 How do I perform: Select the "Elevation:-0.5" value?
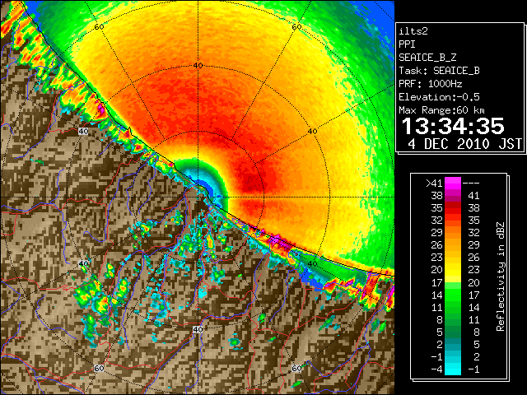pos(439,97)
